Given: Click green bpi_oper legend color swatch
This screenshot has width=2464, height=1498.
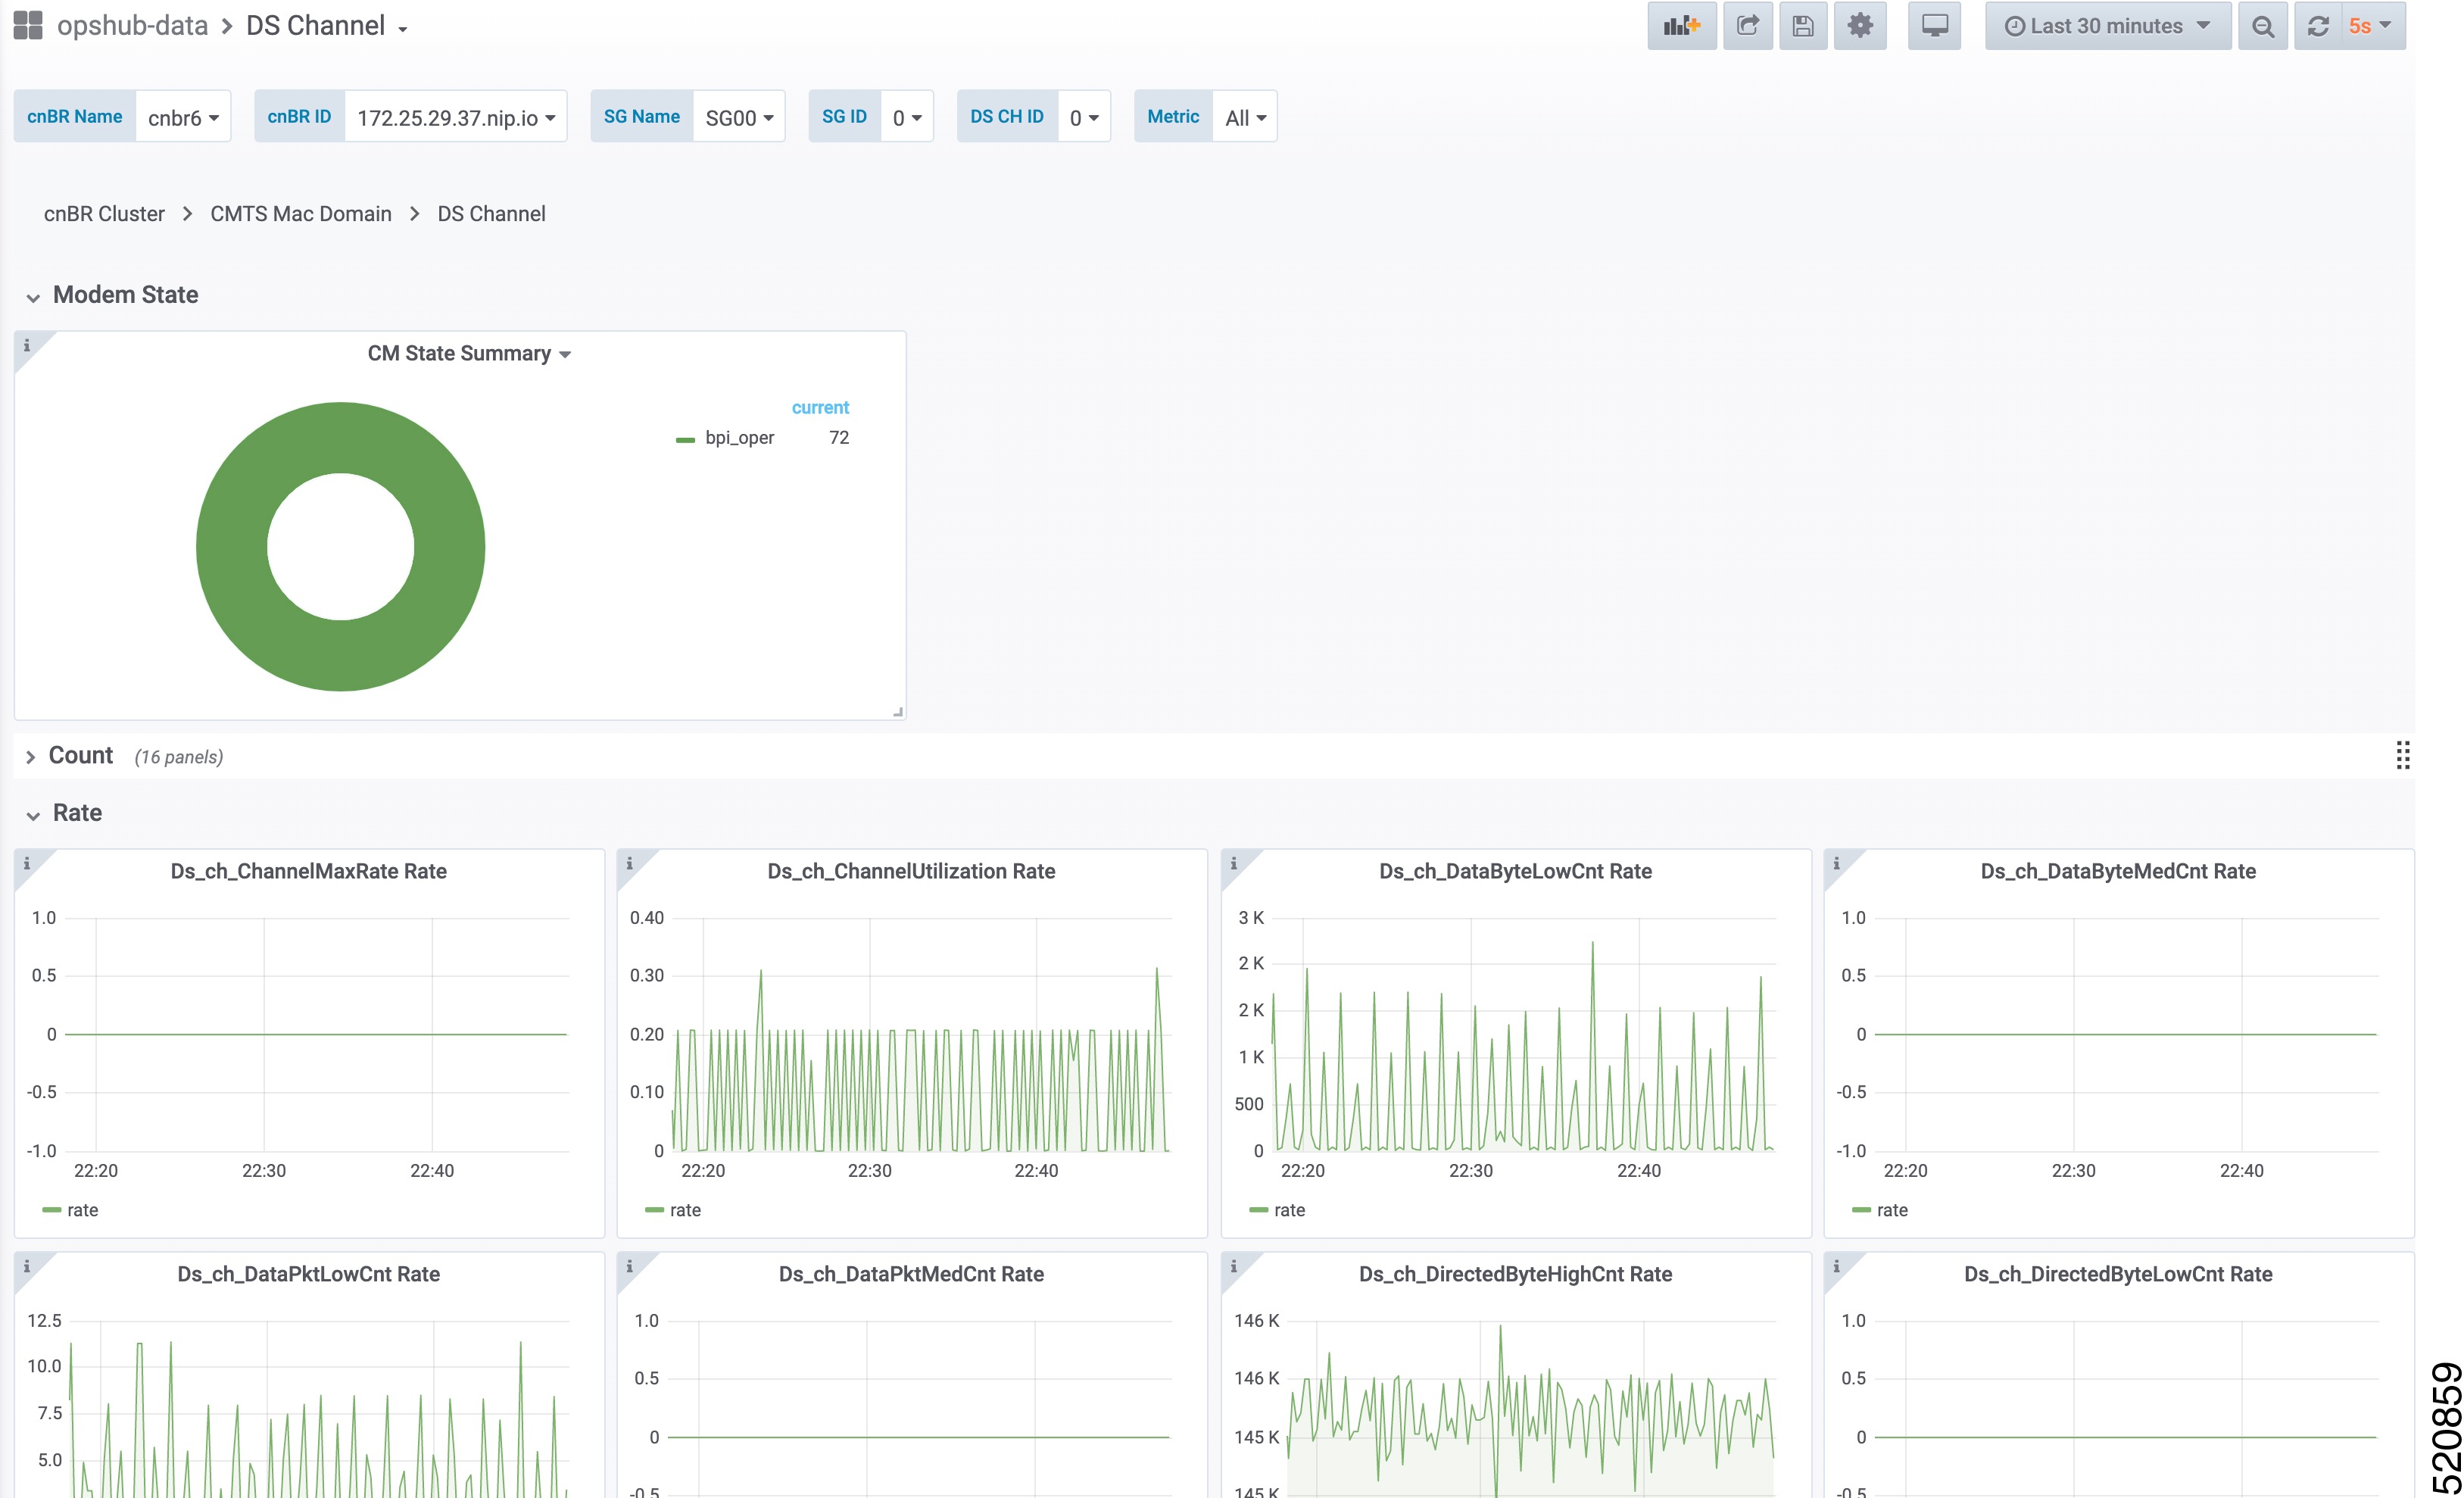Looking at the screenshot, I should (685, 439).
